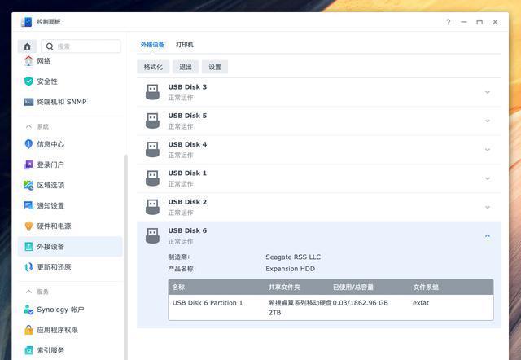Screen dimensions: 521x360
Task: Click USB Disk 3 drive icon
Action: (x=152, y=92)
